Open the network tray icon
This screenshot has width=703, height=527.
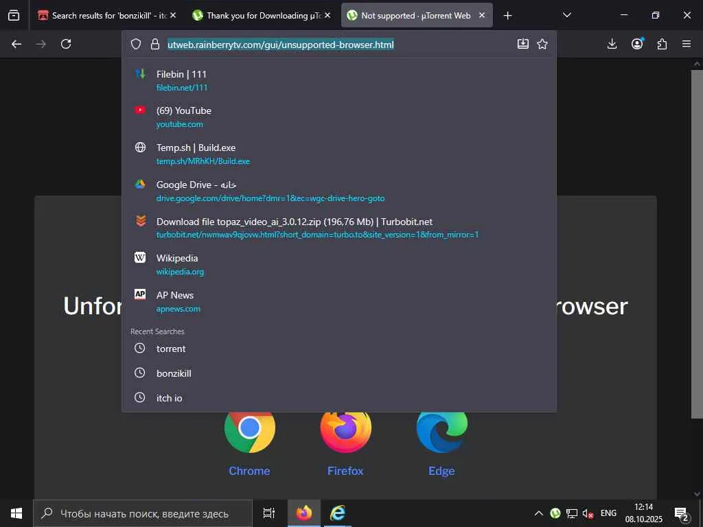coord(572,513)
